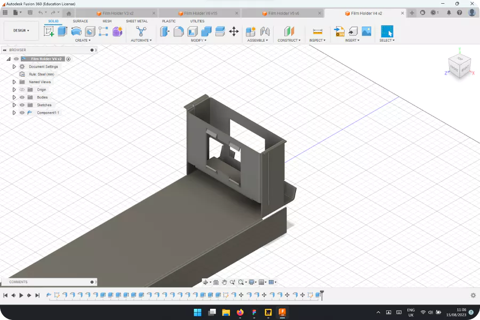Switch to the Film Holder V6 v15 document tab

200,13
